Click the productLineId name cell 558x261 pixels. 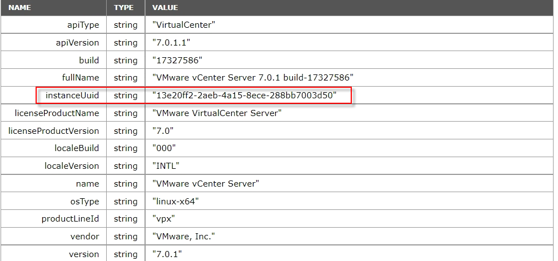(53, 219)
